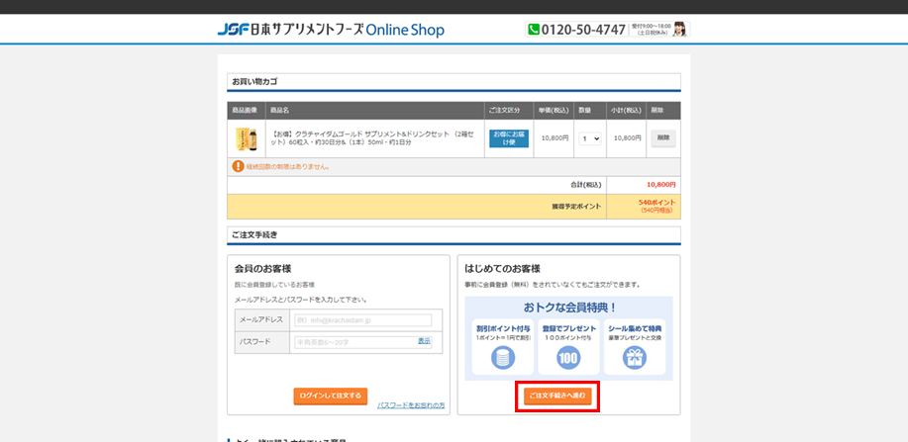This screenshot has height=442, width=908.
Task: Focus the メールアドレス email input field
Action: (x=362, y=320)
